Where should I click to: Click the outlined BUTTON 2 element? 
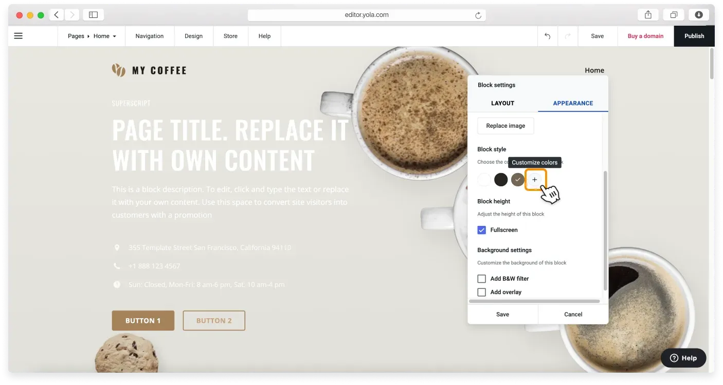(x=214, y=321)
